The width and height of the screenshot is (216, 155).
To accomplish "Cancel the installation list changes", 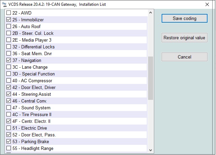I will [x=185, y=57].
